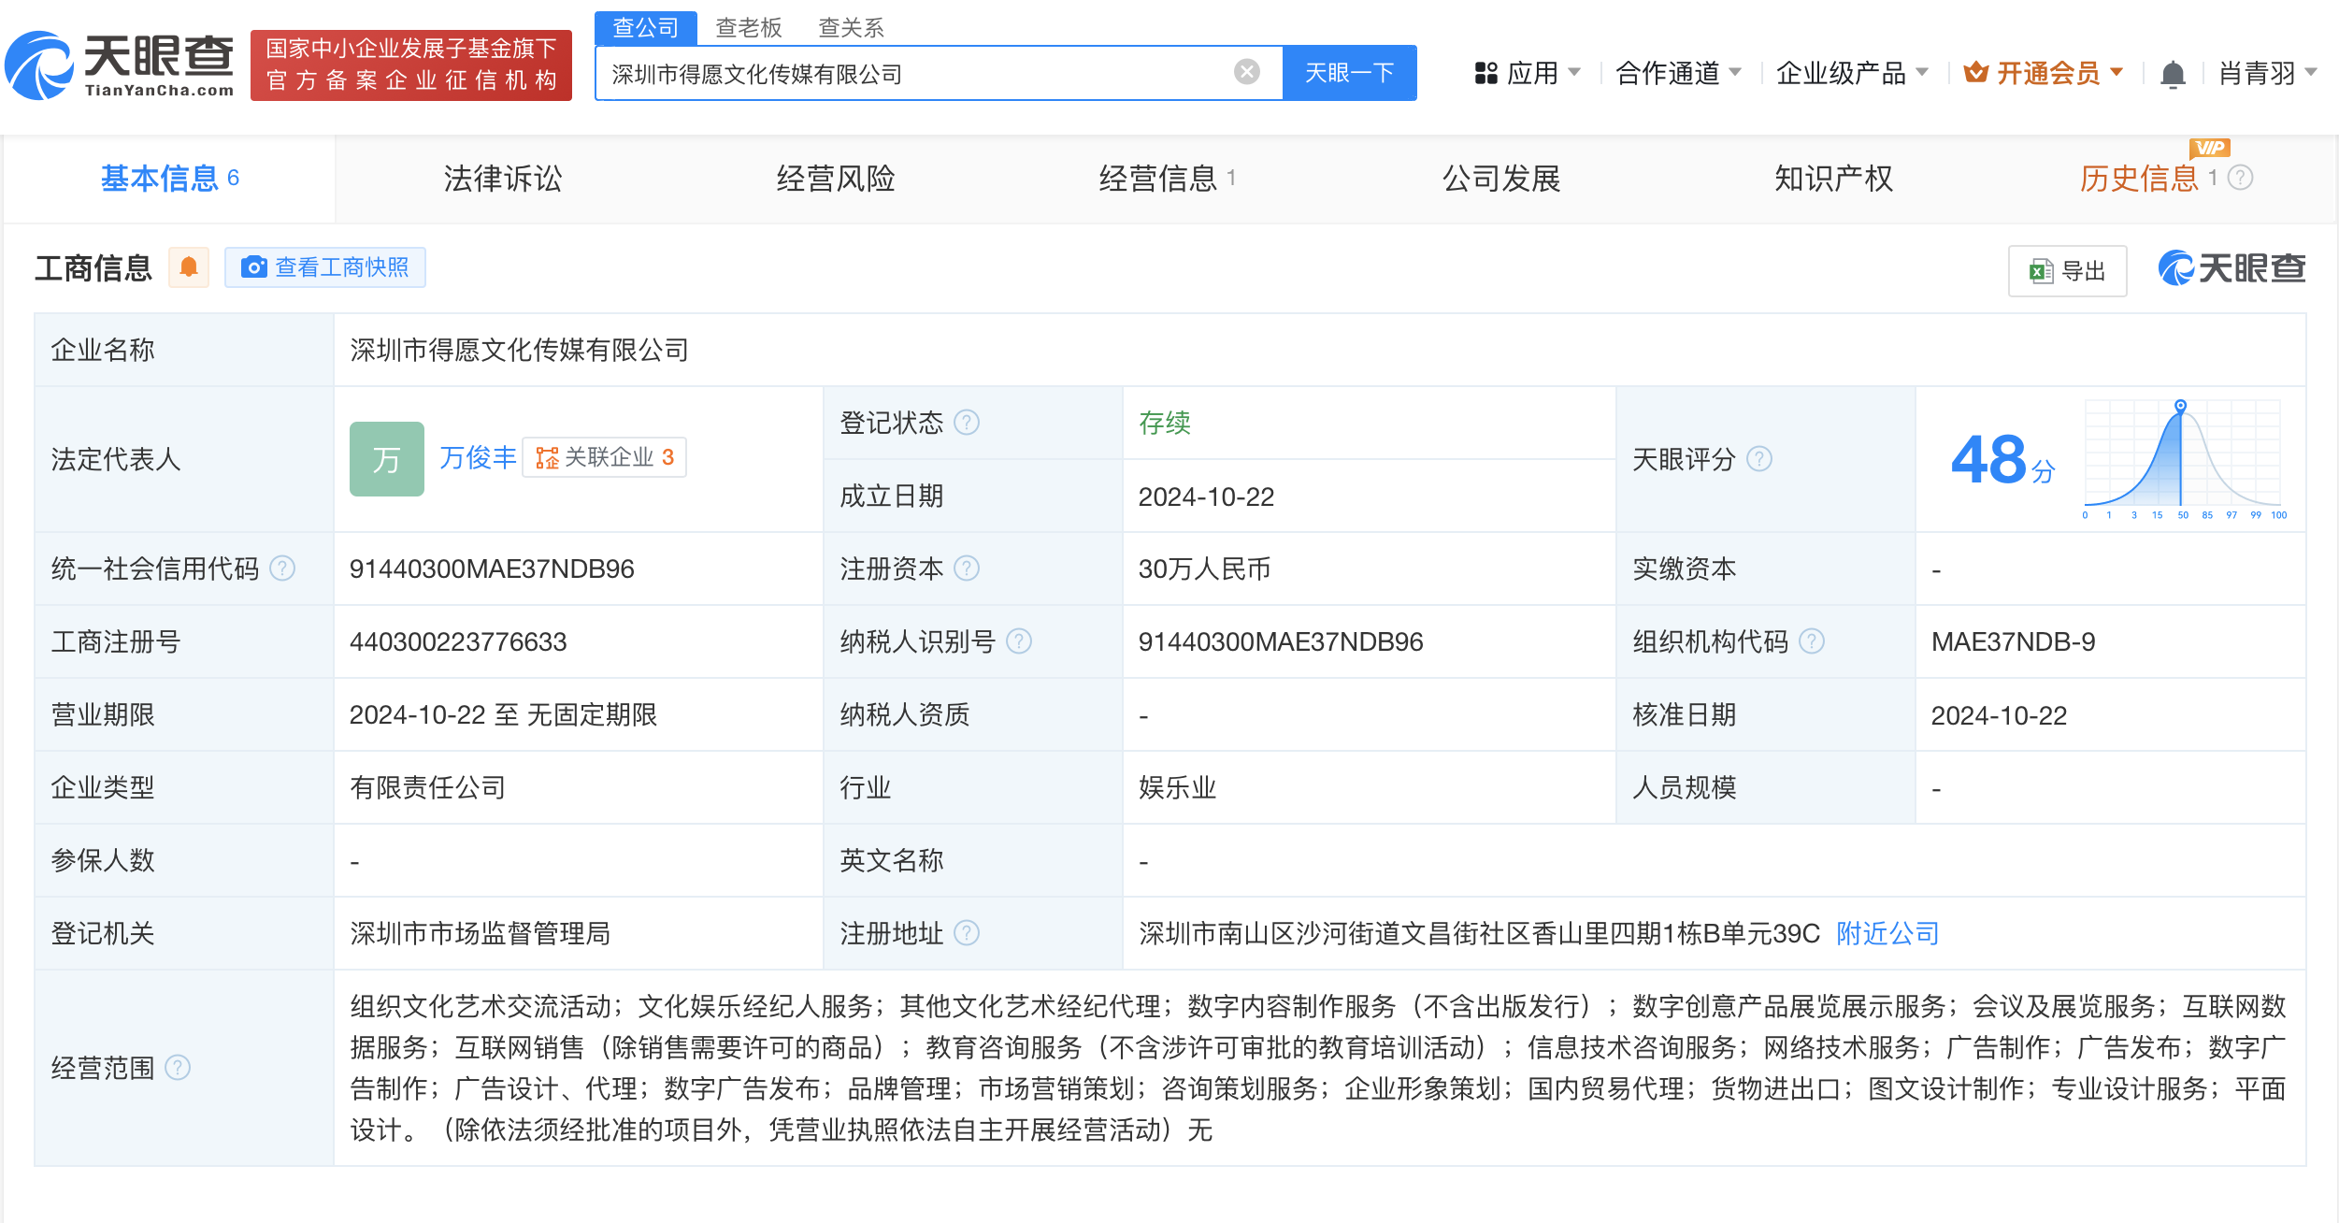Open the 应用 dropdown menu
The width and height of the screenshot is (2339, 1223).
coord(1528,73)
